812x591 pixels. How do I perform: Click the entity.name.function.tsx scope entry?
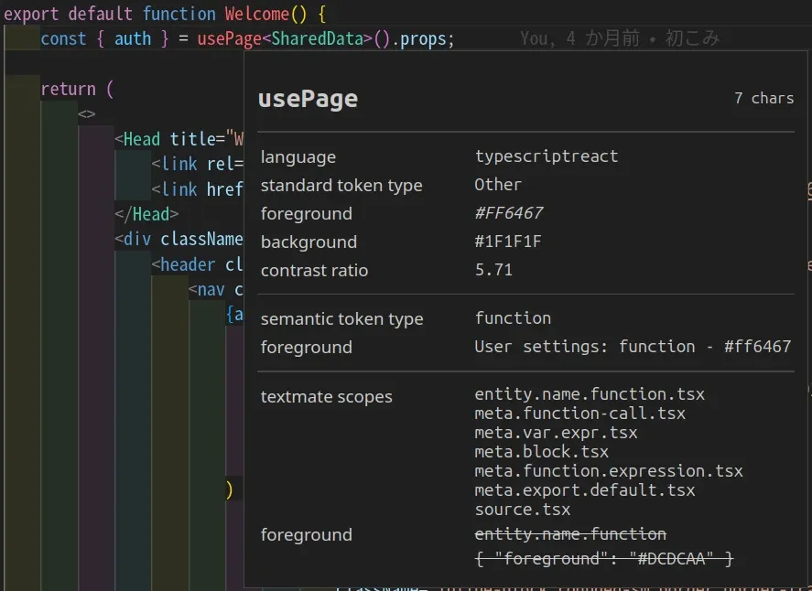pyautogui.click(x=589, y=394)
